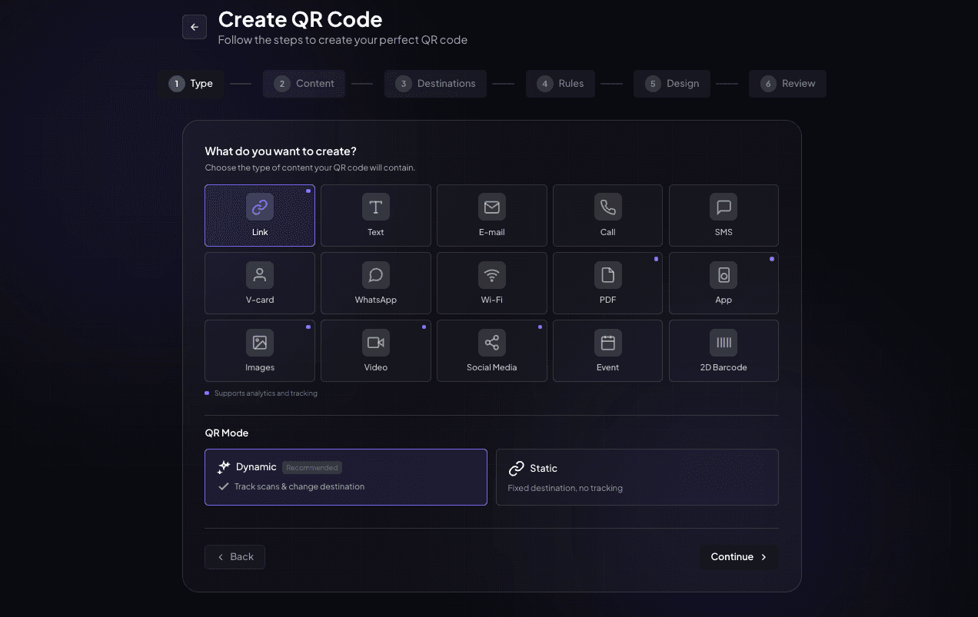Select the Social Media type

tap(491, 350)
